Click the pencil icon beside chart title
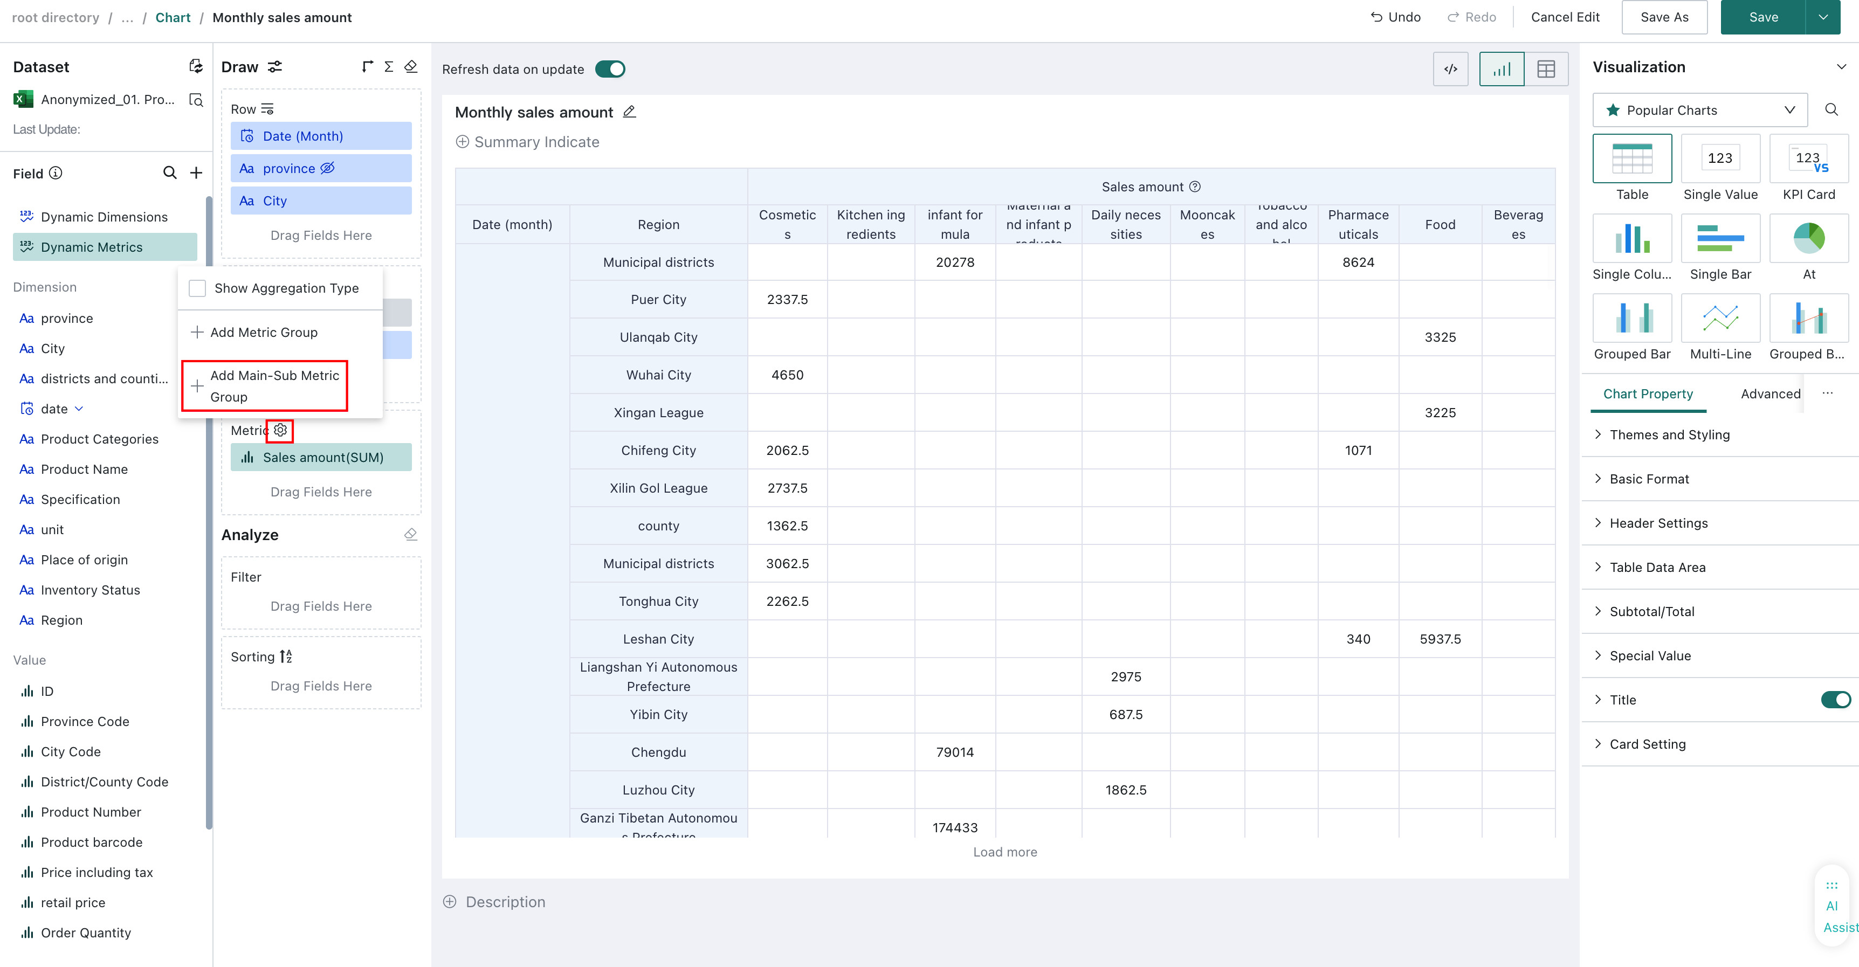 pyautogui.click(x=629, y=112)
